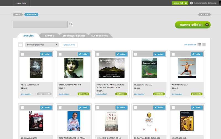Click the search magnifier icon
Viewport: 221px width, 139px height.
pos(71,24)
